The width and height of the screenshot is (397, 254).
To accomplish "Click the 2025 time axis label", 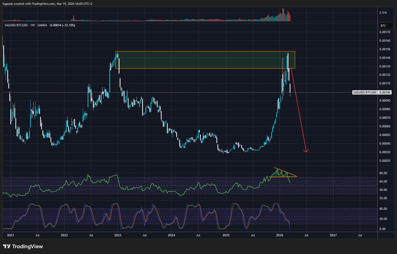I will 226,235.
